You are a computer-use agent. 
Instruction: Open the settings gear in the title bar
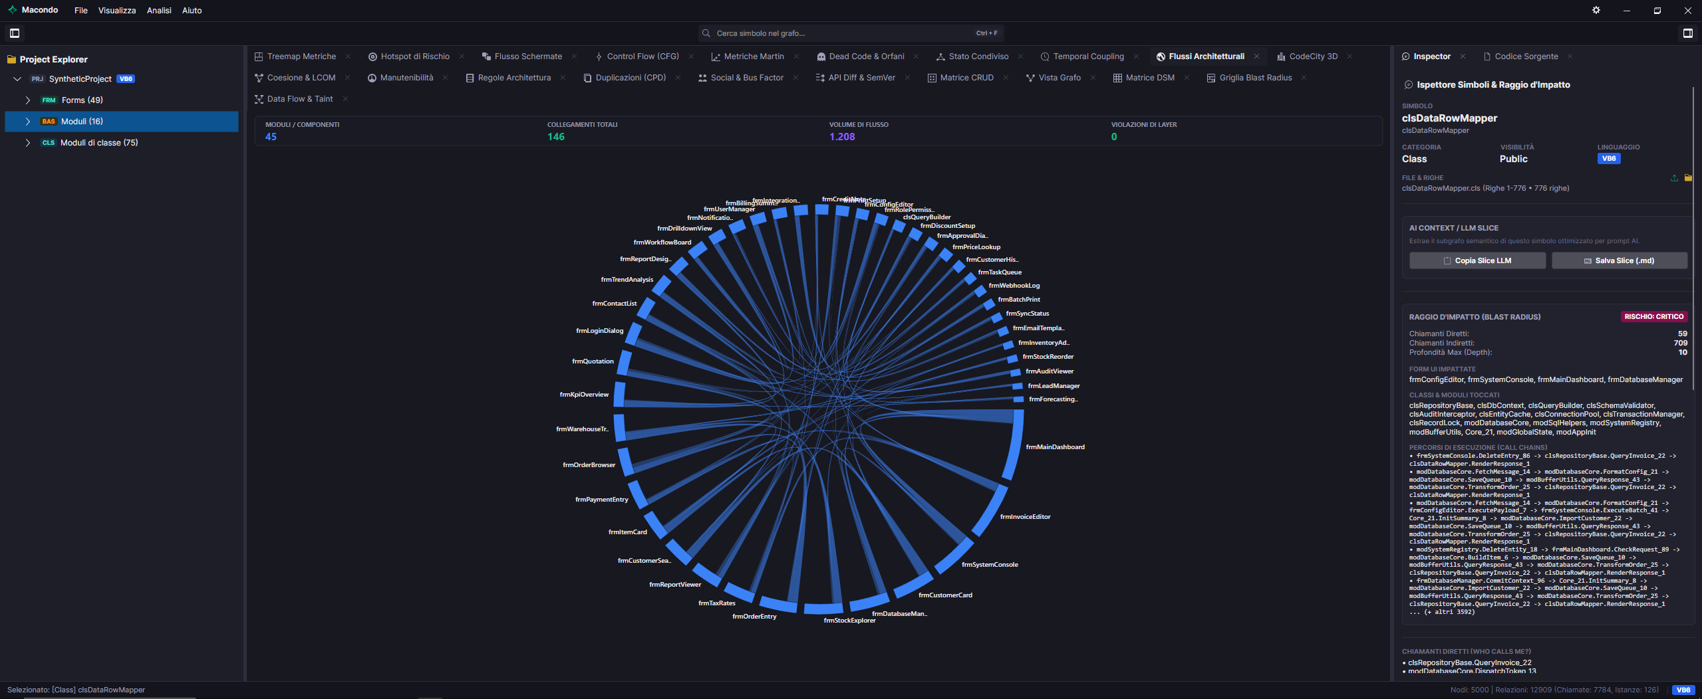(1596, 10)
